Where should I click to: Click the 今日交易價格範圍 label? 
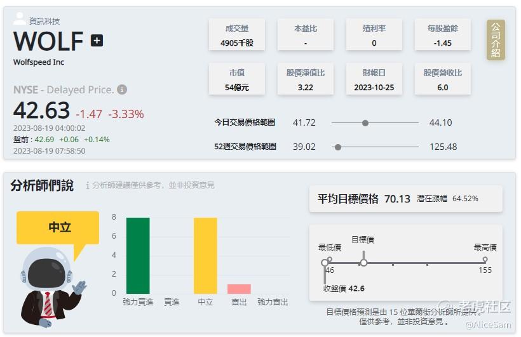tap(245, 122)
